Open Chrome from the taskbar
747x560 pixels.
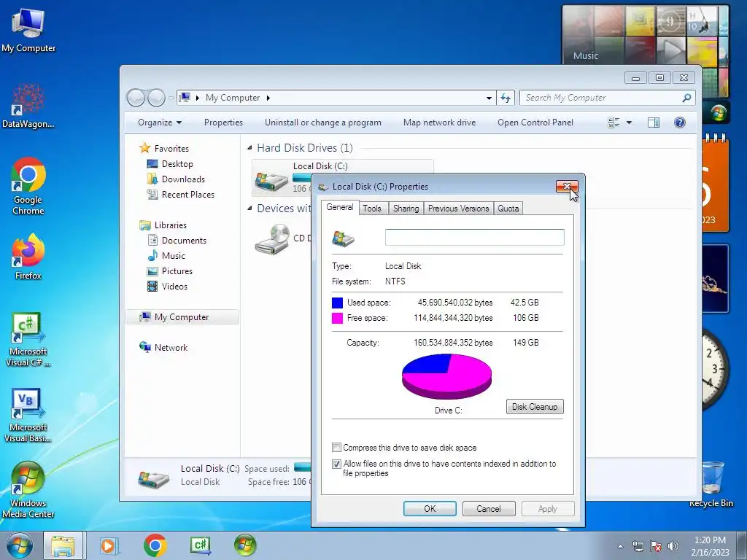(155, 545)
